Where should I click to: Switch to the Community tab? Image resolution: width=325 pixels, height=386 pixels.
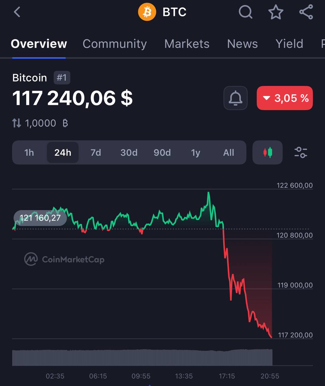pyautogui.click(x=115, y=44)
